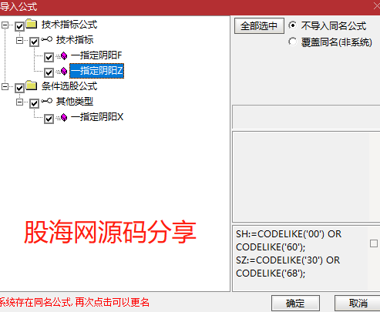Cancel the dialog with 取消

(358, 304)
